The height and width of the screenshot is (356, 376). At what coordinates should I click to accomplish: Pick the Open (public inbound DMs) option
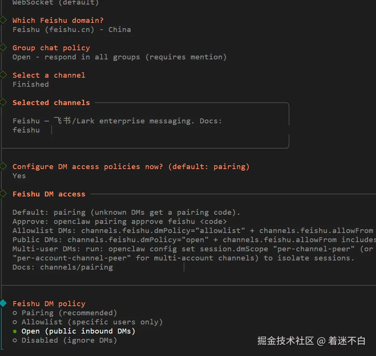click(x=78, y=331)
